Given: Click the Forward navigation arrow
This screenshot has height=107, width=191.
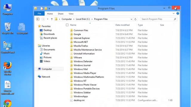Looking at the screenshot, I should coord(43,19).
